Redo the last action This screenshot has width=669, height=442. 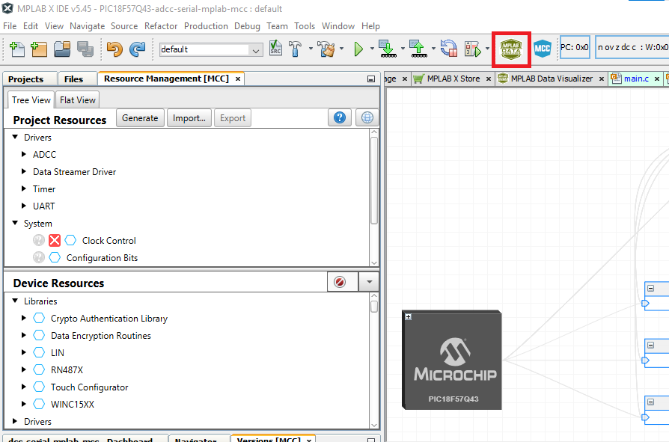click(138, 49)
